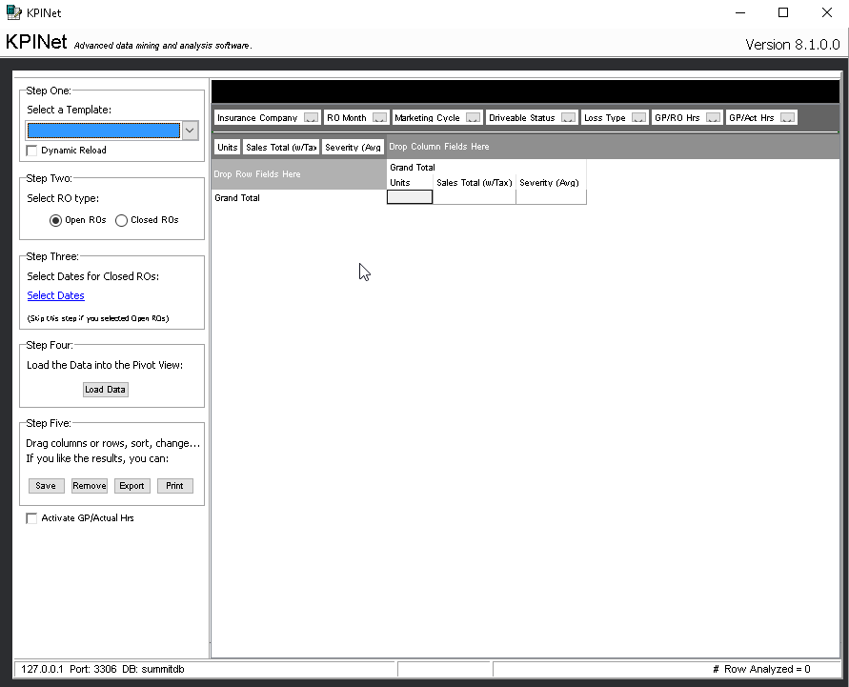Check Activate GP/Actual Hrs option

tap(32, 518)
